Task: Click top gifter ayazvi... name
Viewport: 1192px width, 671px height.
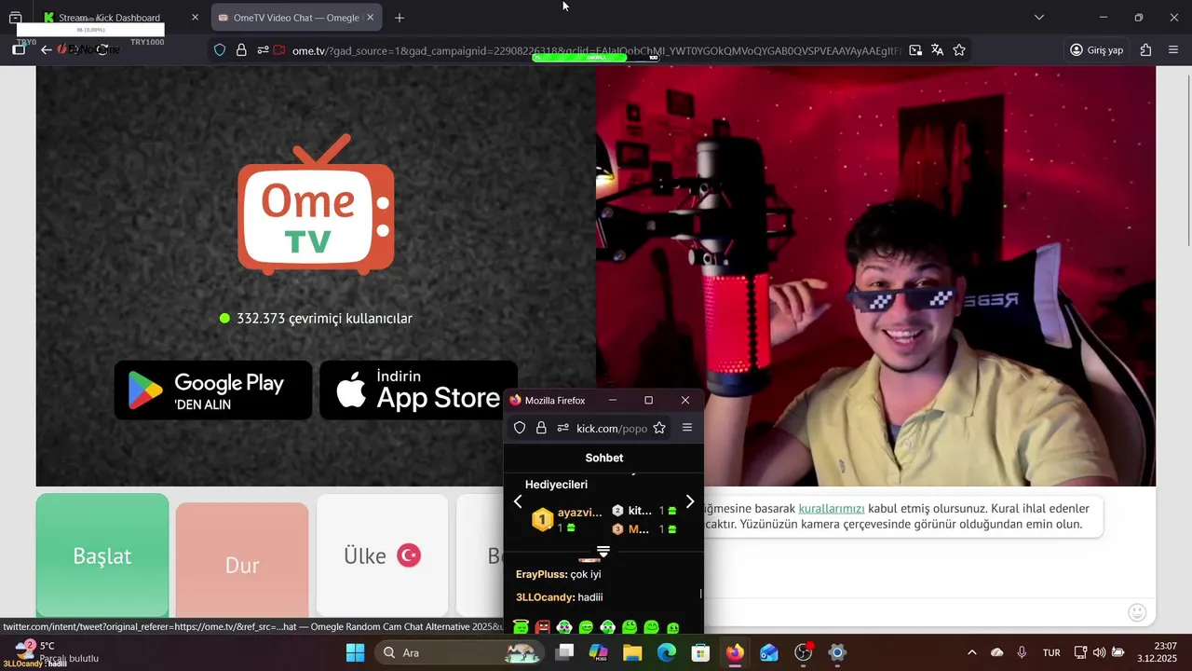Action: click(x=579, y=513)
